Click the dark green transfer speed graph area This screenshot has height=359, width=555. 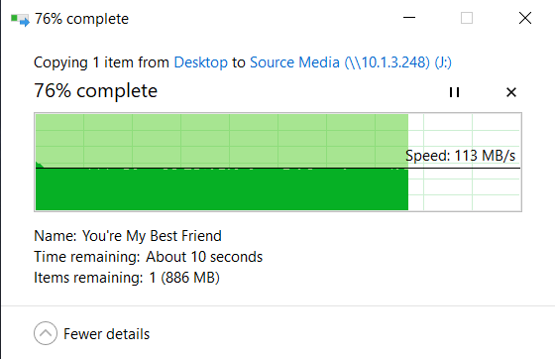222,189
